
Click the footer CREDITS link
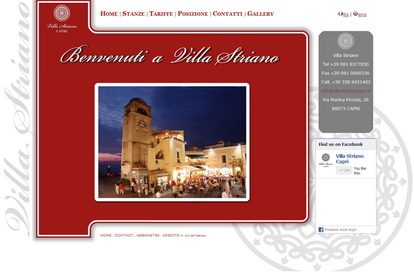(x=171, y=235)
